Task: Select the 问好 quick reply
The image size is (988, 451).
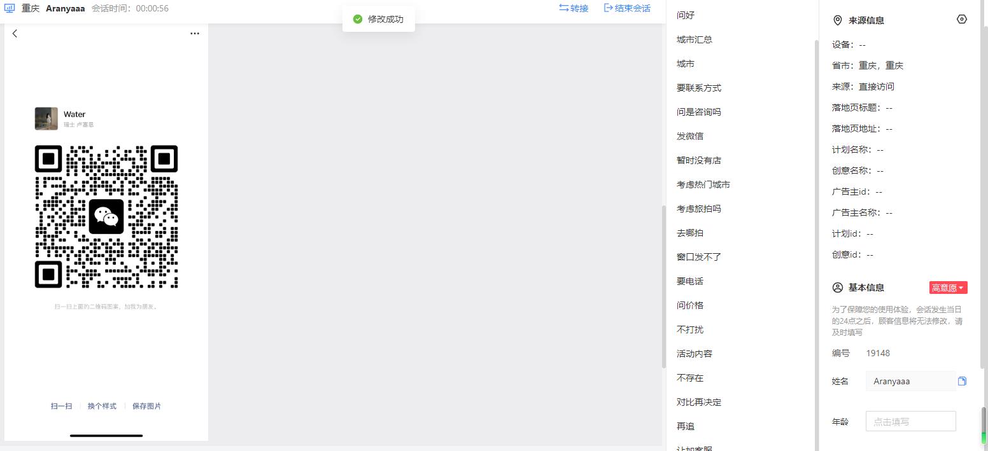Action: click(x=686, y=15)
